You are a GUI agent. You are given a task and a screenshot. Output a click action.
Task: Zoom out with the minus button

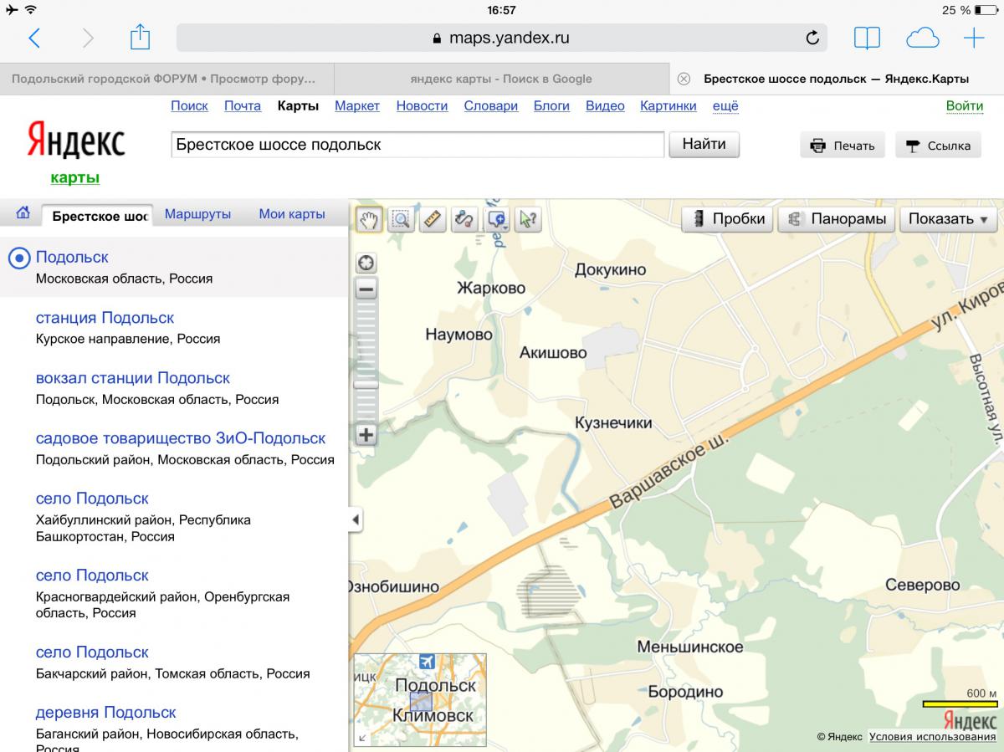[x=366, y=290]
